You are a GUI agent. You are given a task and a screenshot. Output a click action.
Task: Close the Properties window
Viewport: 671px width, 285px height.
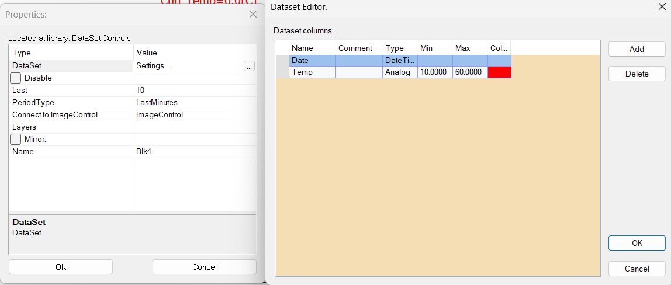coord(253,14)
